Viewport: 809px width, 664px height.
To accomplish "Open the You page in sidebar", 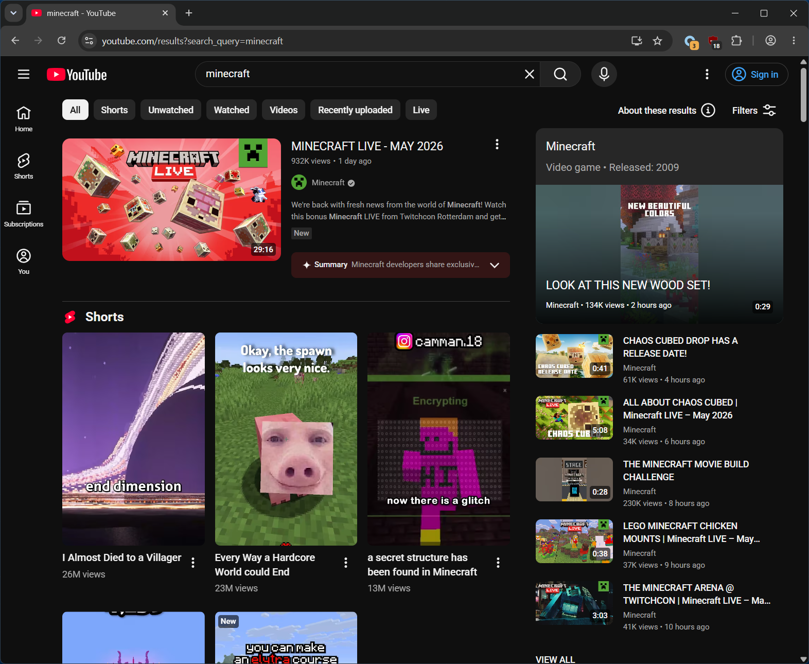I will pyautogui.click(x=24, y=261).
